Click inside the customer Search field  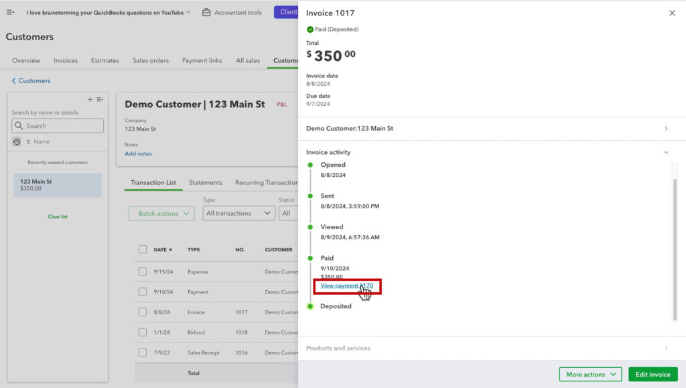click(57, 125)
